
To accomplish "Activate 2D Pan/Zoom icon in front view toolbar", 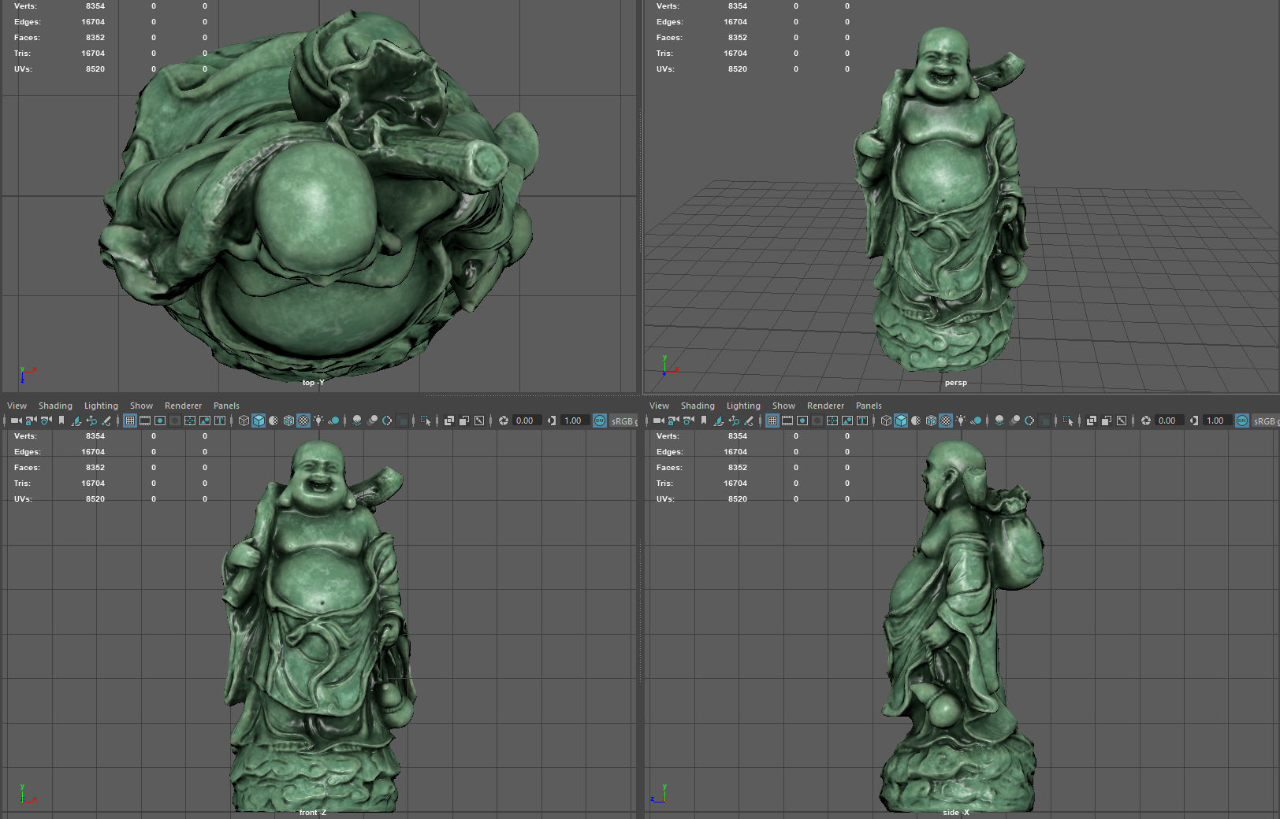I will click(x=91, y=421).
